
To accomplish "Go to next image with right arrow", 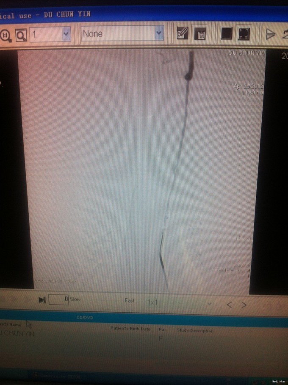I will (x=244, y=304).
